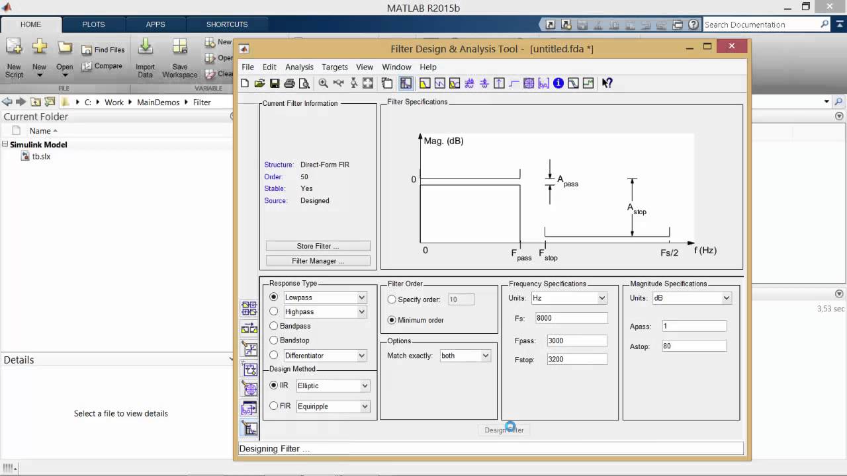Click the Fstop value field
This screenshot has height=476, width=847.
click(x=577, y=359)
